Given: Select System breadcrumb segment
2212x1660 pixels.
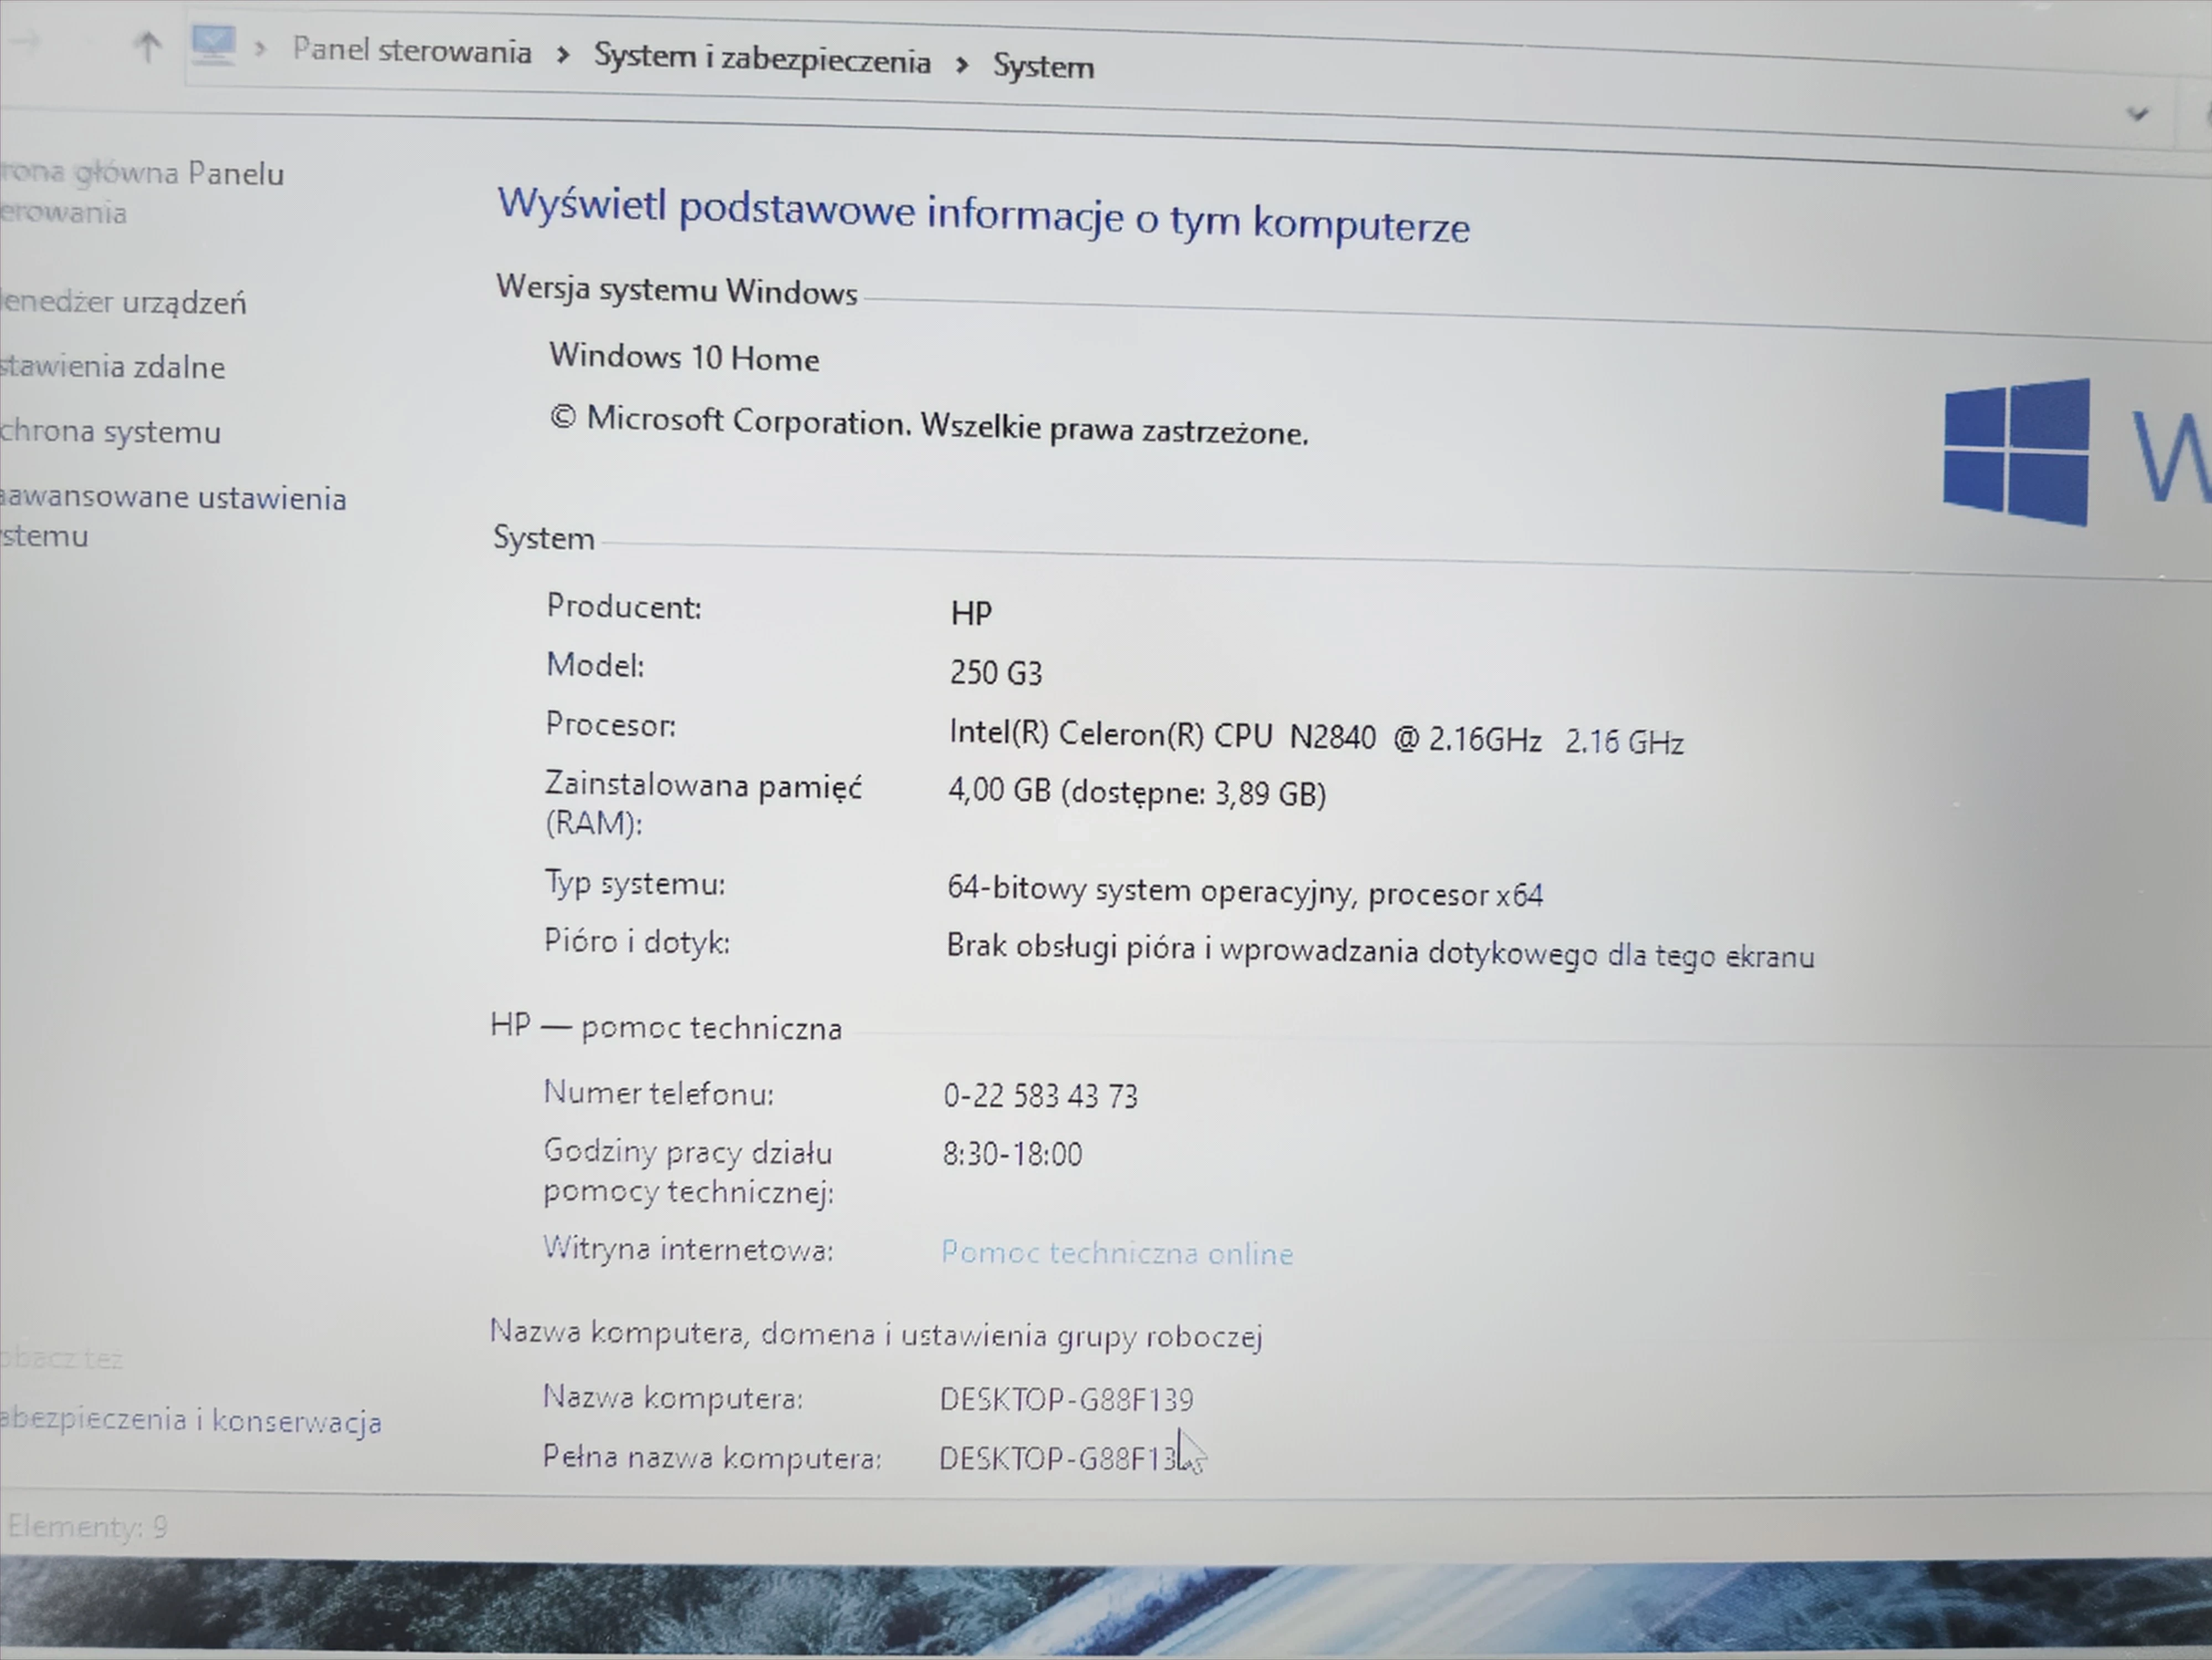Looking at the screenshot, I should tap(1043, 66).
